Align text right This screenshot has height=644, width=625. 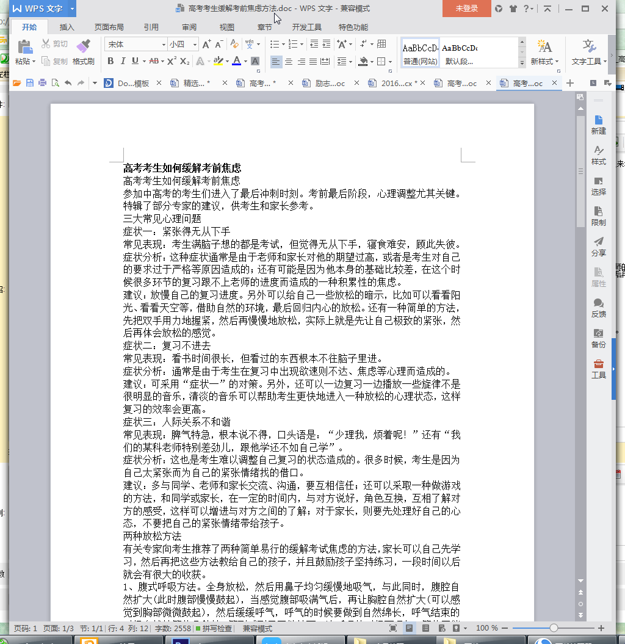coord(301,62)
